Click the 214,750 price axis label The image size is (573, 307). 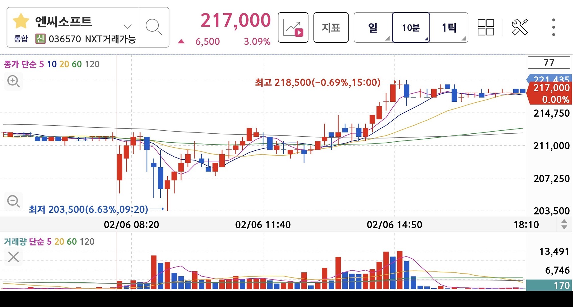pos(552,113)
